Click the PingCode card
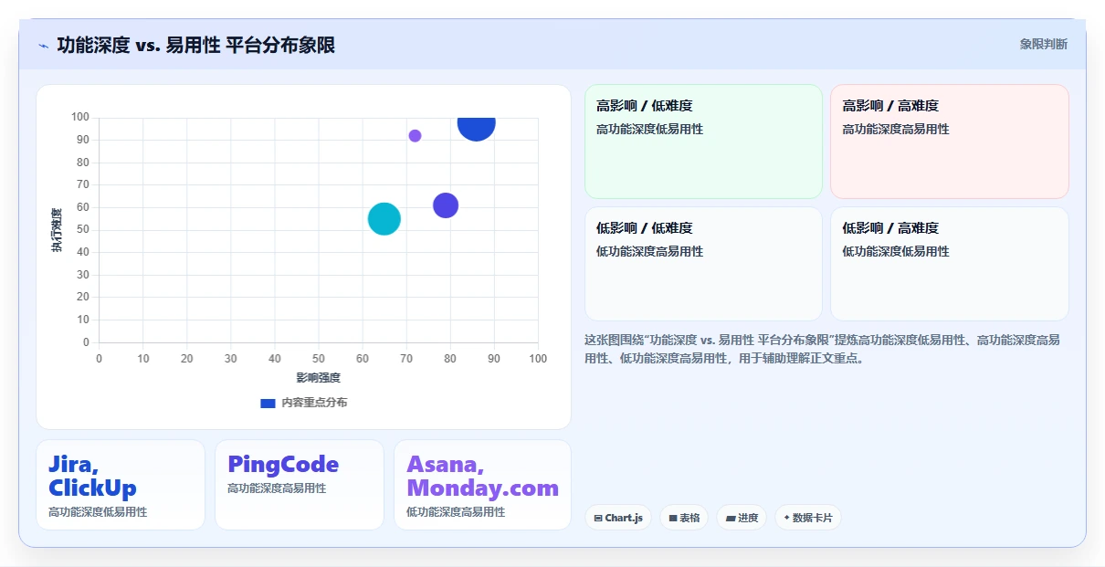This screenshot has height=567, width=1105. (300, 485)
